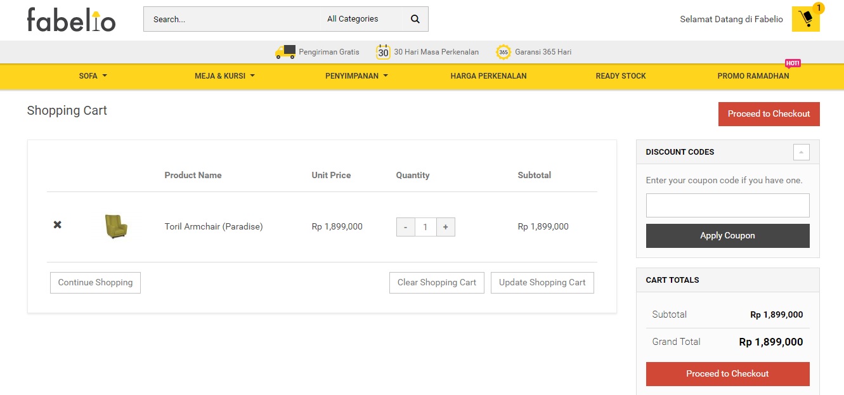Remove Toril Armchair with the X icon
This screenshot has height=395, width=844.
tap(58, 225)
